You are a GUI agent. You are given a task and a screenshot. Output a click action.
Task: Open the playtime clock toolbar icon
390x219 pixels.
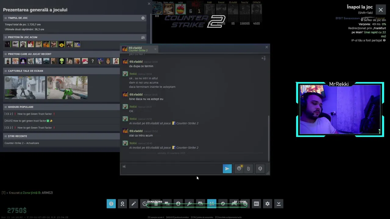pos(145,204)
